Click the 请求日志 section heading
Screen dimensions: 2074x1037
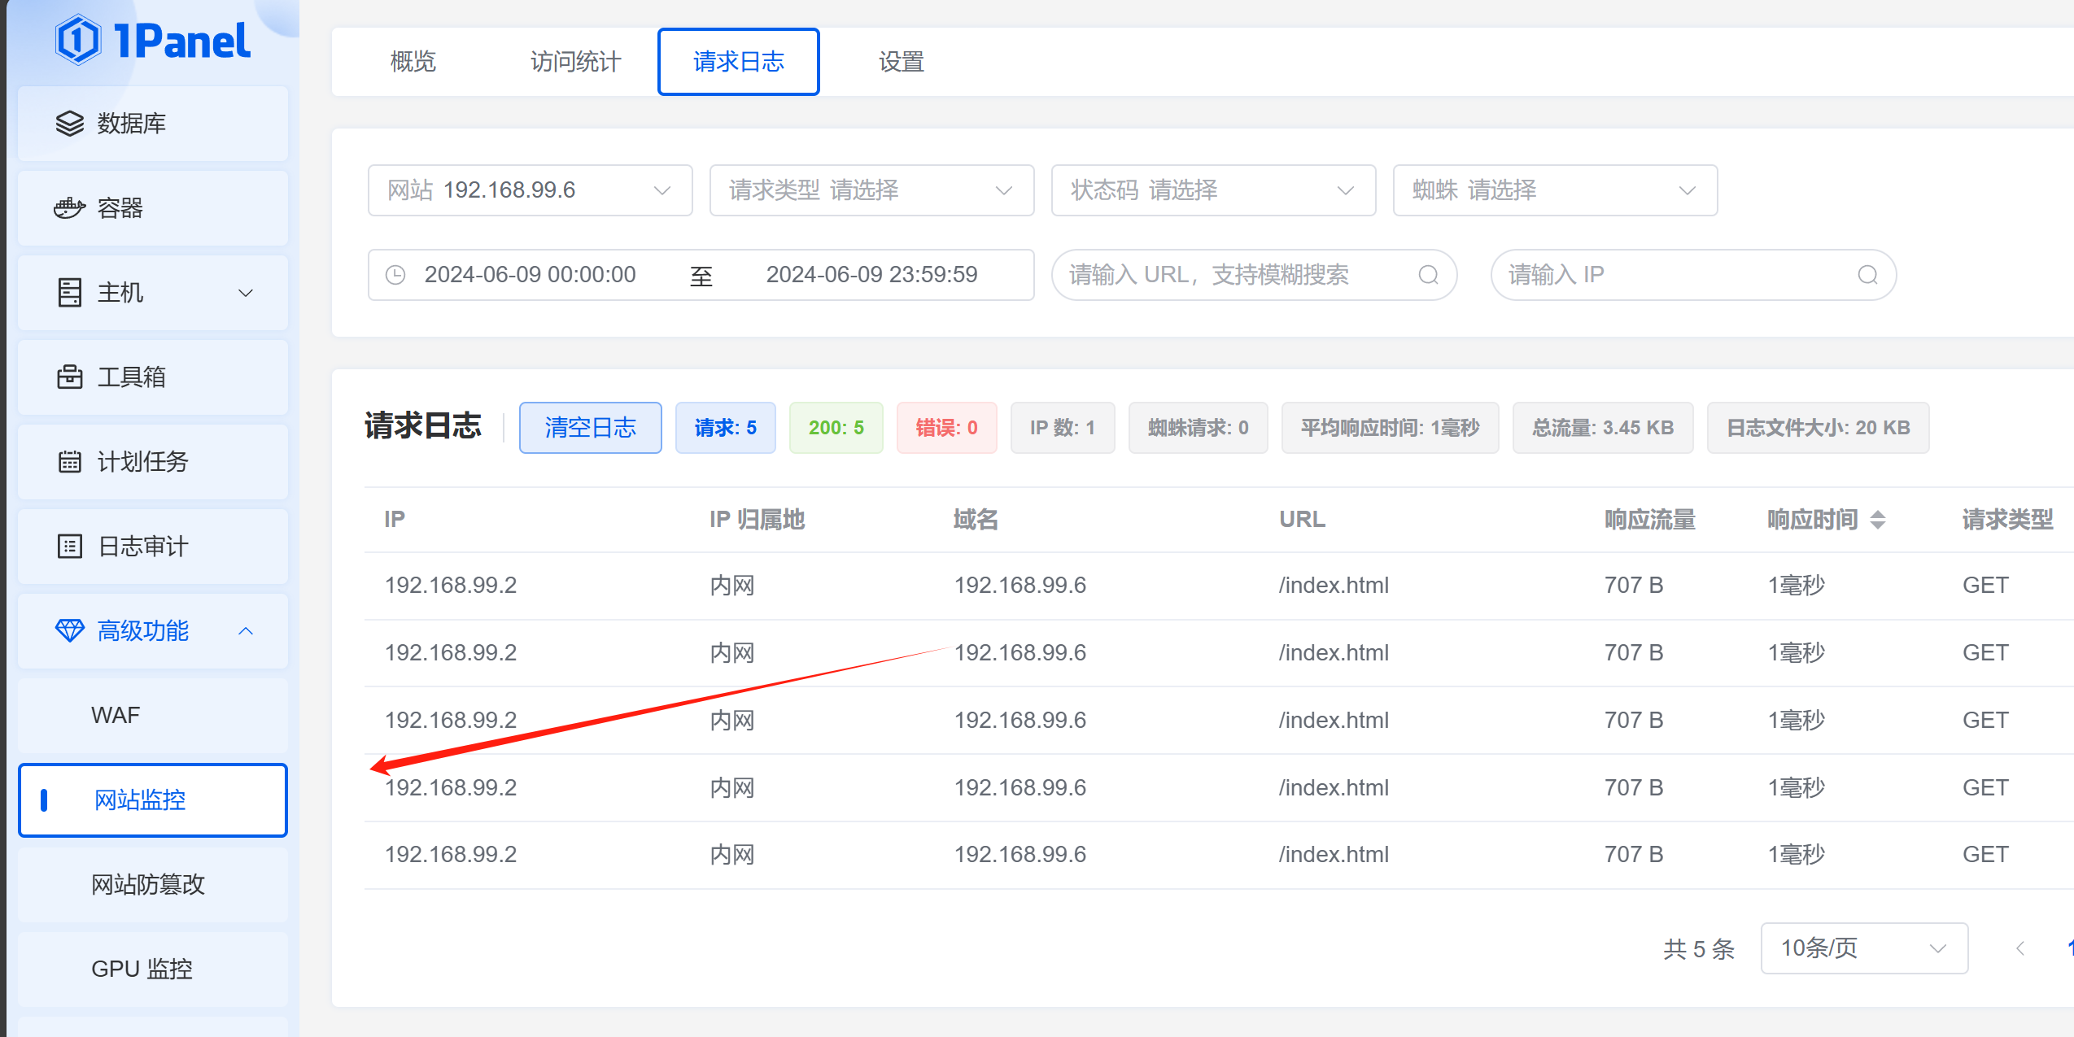coord(423,426)
